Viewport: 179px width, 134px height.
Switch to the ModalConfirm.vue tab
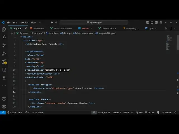pos(61,28)
